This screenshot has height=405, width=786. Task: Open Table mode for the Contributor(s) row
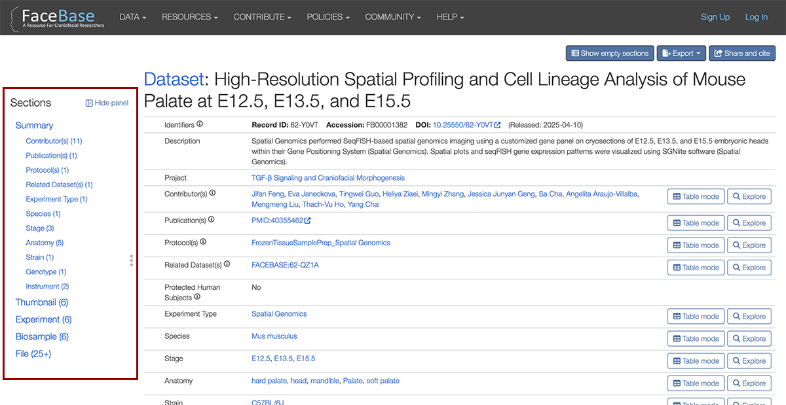coord(696,196)
